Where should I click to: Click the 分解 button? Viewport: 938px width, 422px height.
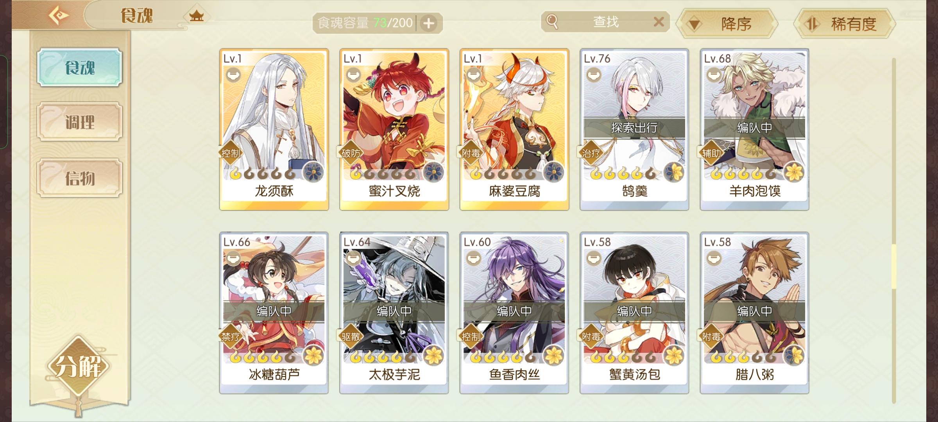[x=78, y=366]
